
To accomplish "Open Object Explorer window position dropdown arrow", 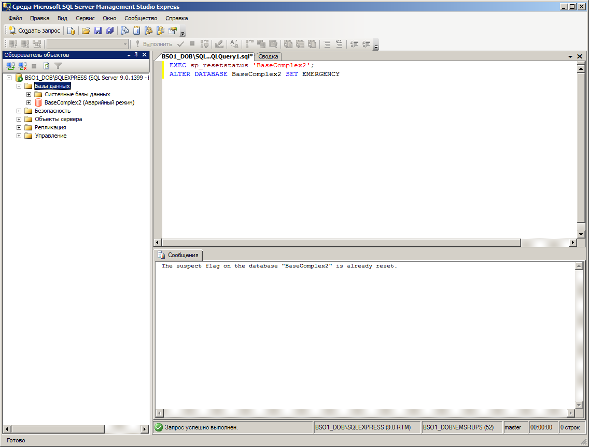I will [129, 55].
